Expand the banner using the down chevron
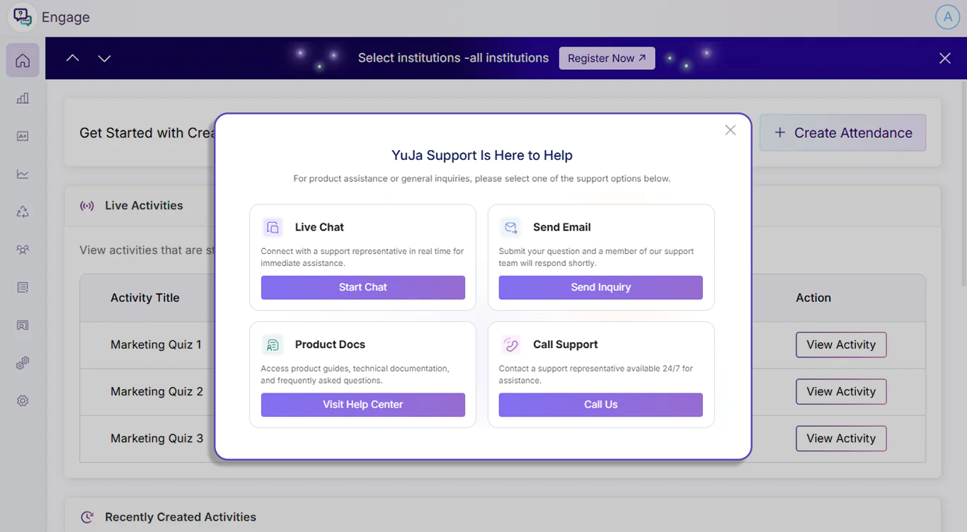The height and width of the screenshot is (532, 967). coord(104,58)
